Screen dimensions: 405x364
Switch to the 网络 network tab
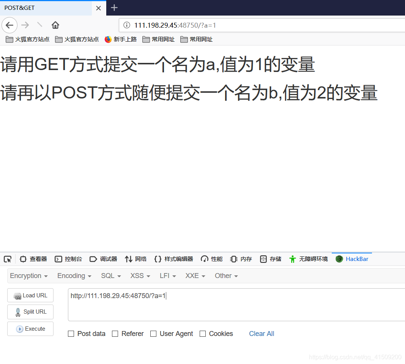[x=136, y=259]
